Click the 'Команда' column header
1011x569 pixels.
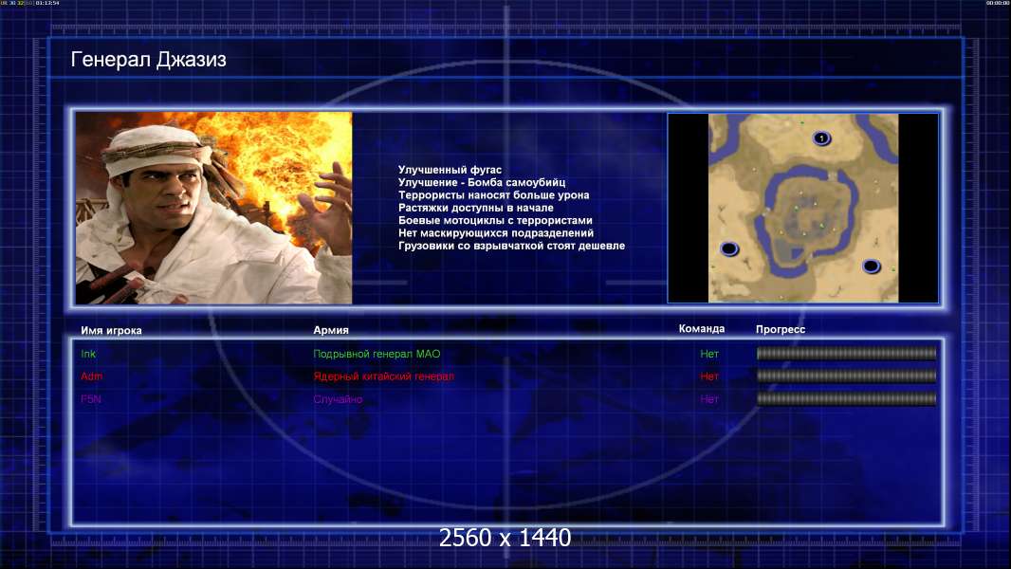point(702,329)
